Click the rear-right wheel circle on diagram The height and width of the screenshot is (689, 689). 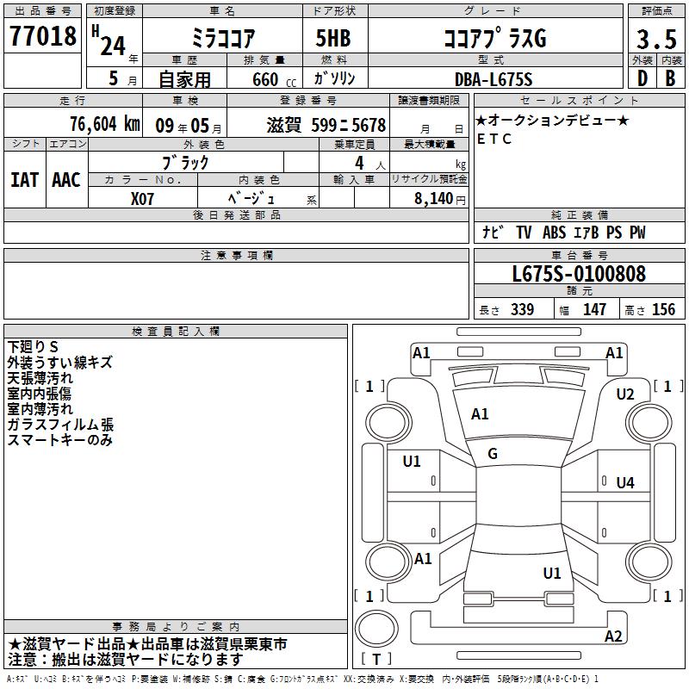(x=649, y=562)
